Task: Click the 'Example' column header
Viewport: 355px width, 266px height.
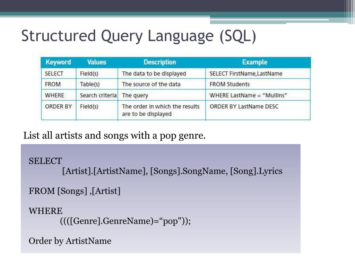Action: click(255, 62)
